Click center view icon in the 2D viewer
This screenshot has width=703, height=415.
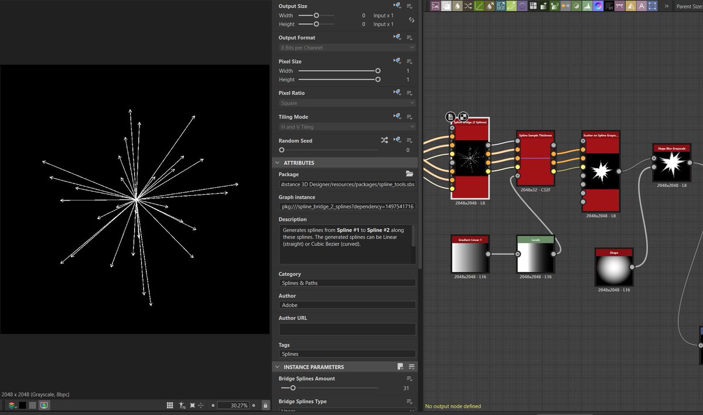click(x=201, y=405)
